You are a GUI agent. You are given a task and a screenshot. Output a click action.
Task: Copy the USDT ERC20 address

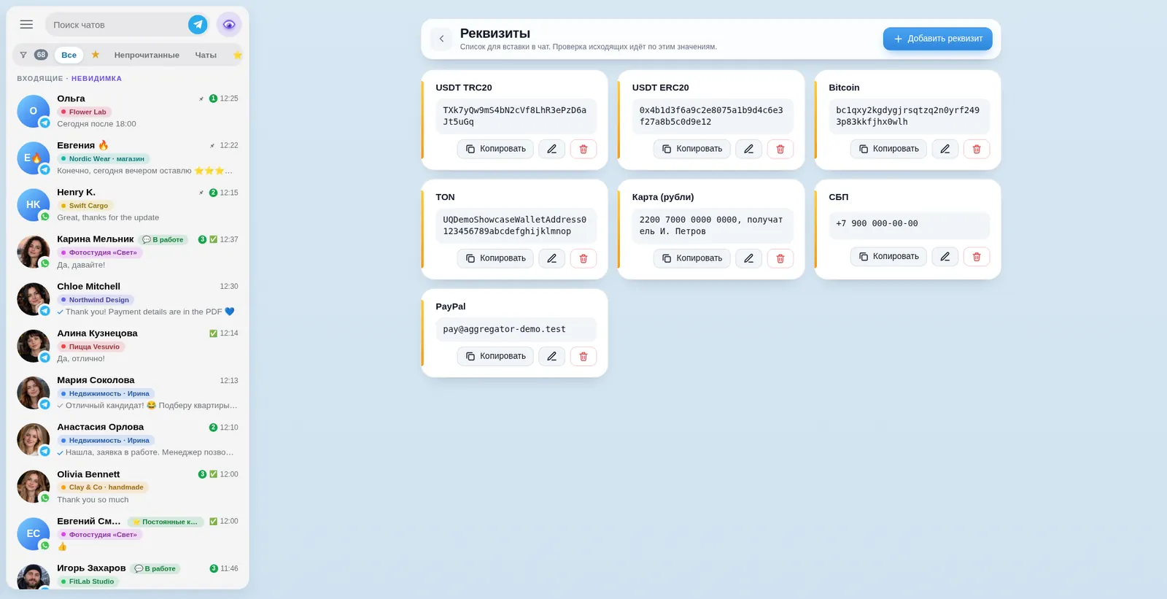click(x=691, y=149)
